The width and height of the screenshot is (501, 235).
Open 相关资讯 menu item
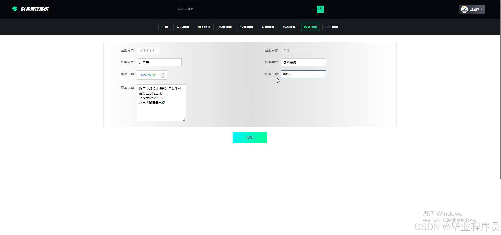(x=204, y=27)
